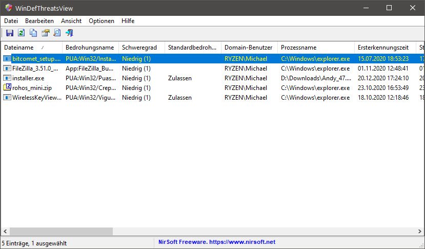
Task: Click the Find magnifier toolbar icon
Action: click(57, 33)
